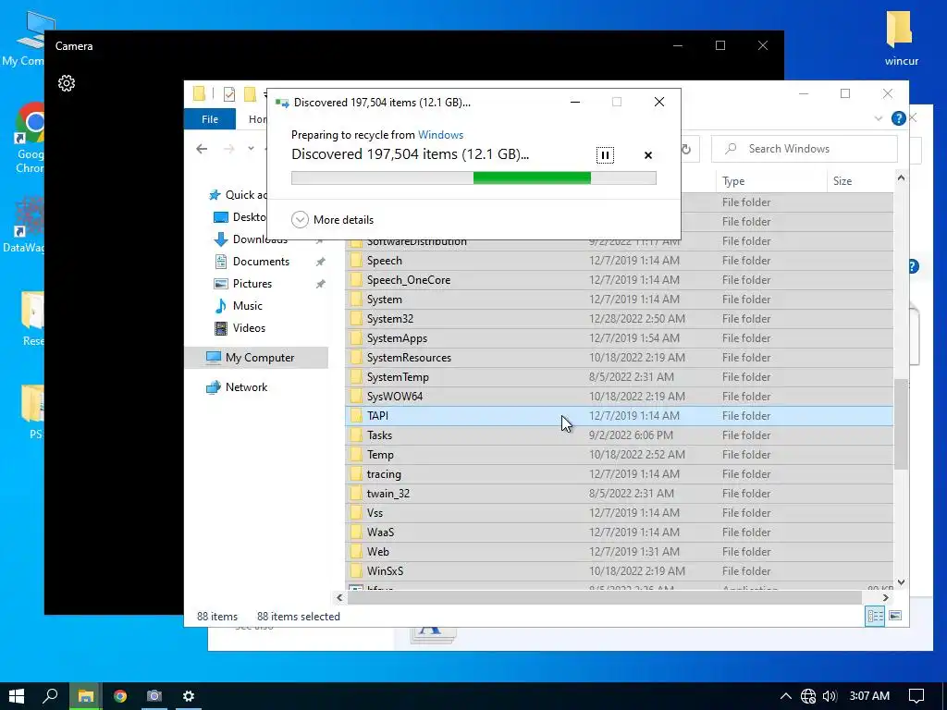Click Camera app on the taskbar
Viewport: 947px width, 710px height.
154,696
